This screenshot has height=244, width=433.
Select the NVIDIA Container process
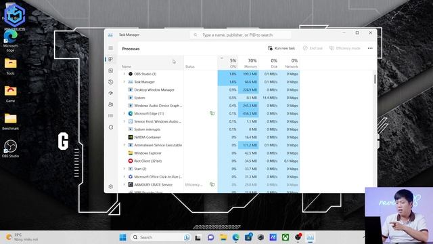209,137
